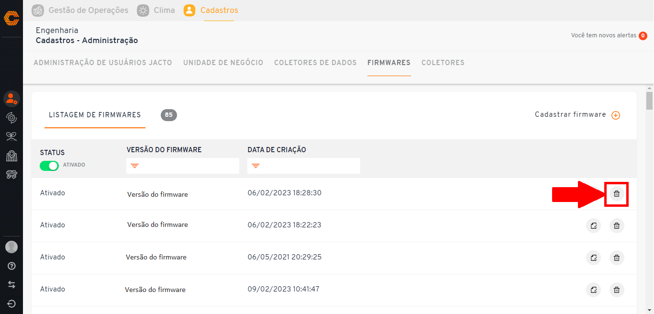Open the target gear sidebar icon
654x314 pixels.
click(11, 118)
